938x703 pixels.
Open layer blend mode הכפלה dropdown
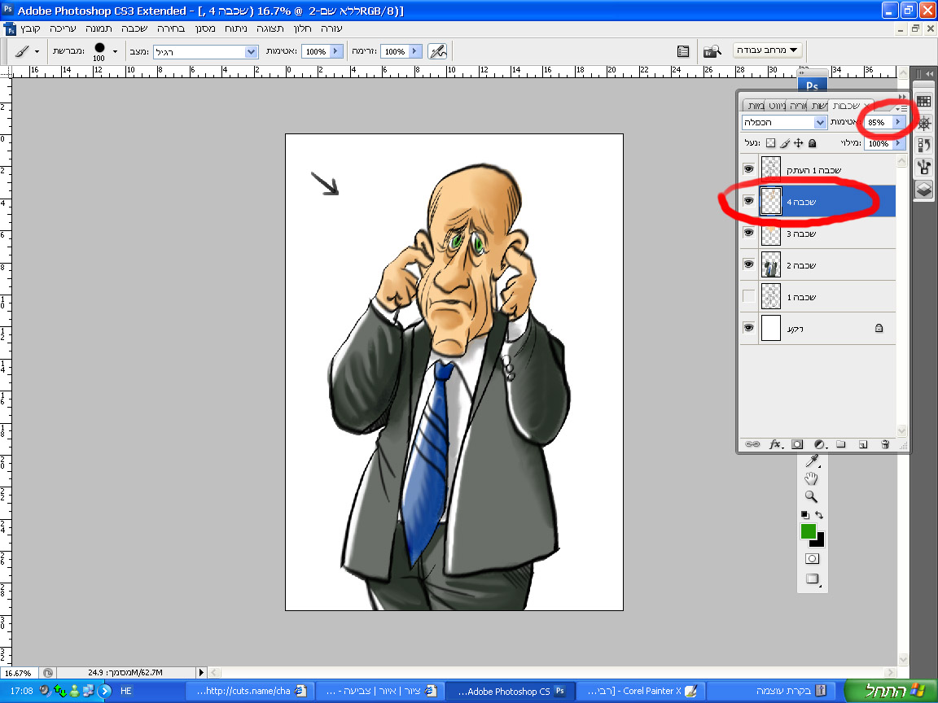[820, 122]
